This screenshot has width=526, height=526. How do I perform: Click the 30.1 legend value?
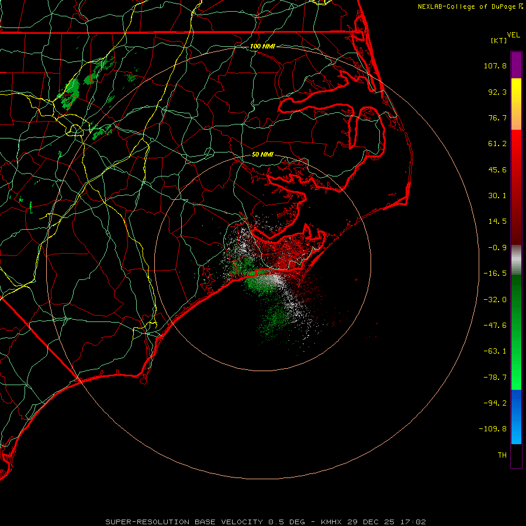click(497, 196)
